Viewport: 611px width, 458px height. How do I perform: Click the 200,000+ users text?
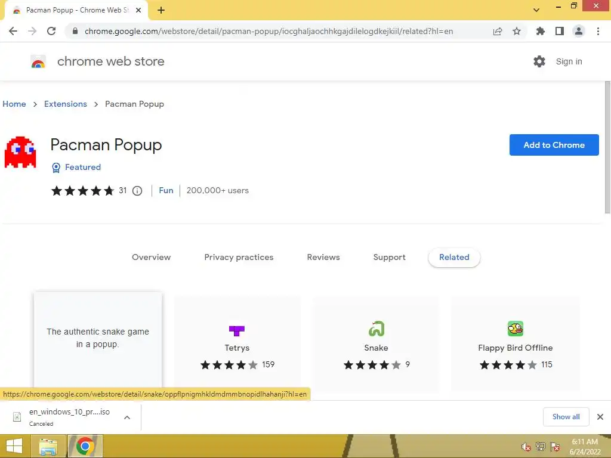[x=217, y=190]
